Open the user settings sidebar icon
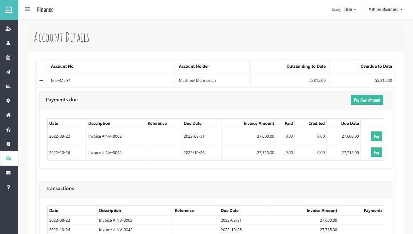Screen dimensions: 413x234 (x=8, y=29)
